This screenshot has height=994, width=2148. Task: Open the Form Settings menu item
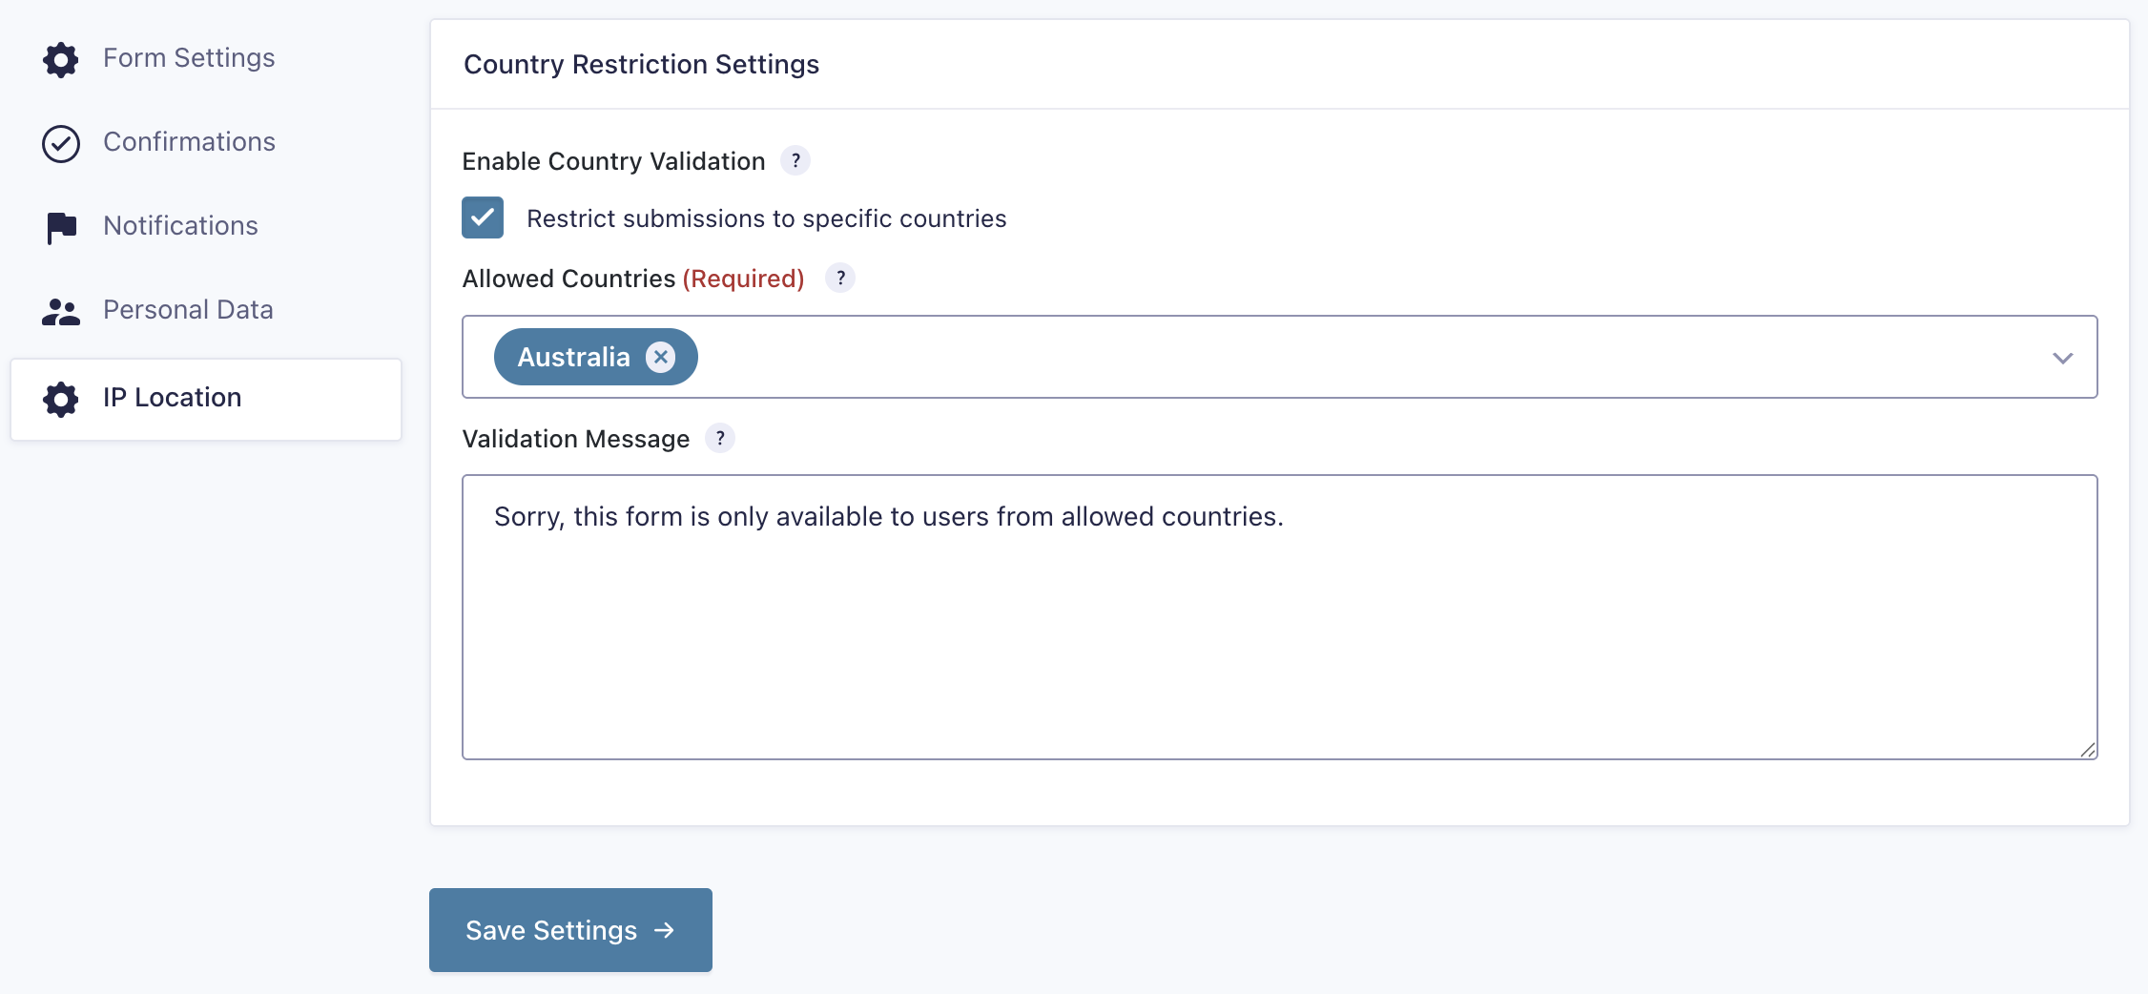pos(189,58)
